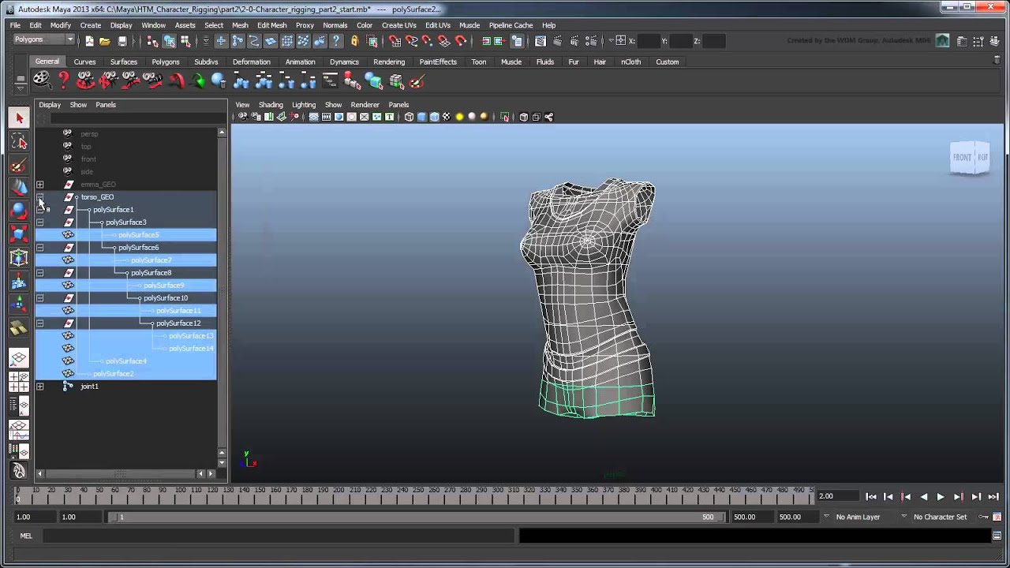1010x568 pixels.
Task: Choose the Move tool blue cone
Action: (x=19, y=188)
